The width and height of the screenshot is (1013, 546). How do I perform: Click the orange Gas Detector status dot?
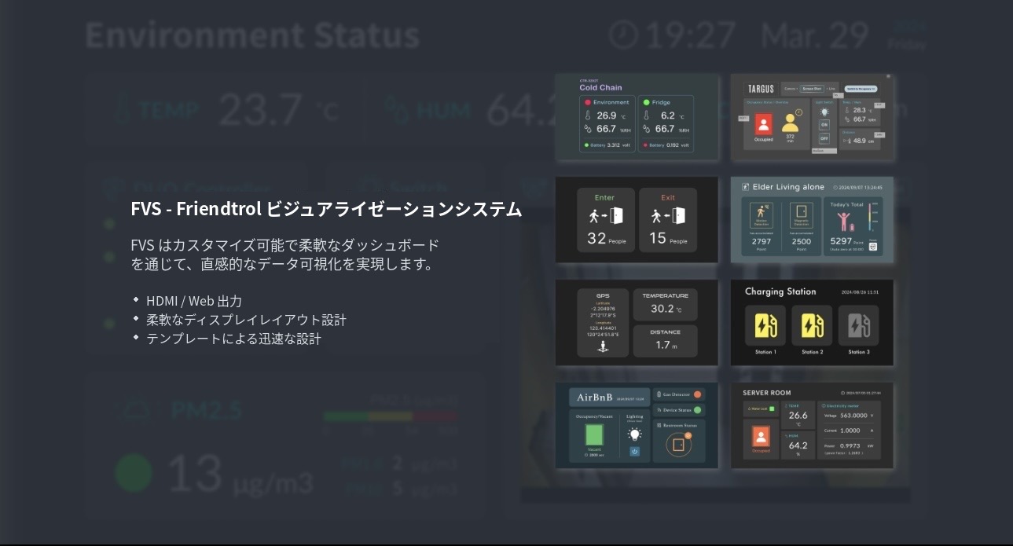click(x=698, y=394)
